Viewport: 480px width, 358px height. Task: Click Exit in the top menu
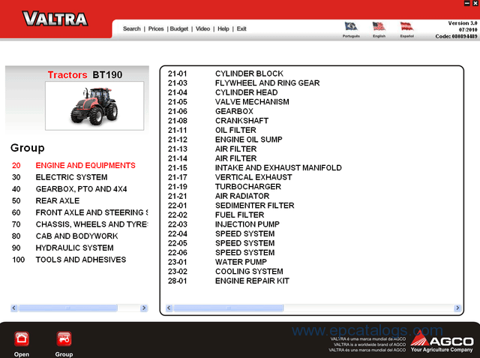click(241, 29)
